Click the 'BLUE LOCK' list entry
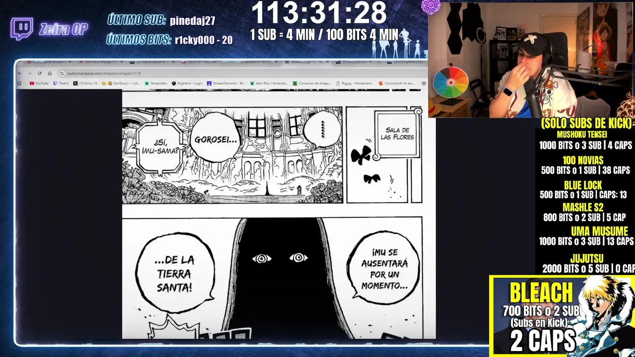 (583, 185)
